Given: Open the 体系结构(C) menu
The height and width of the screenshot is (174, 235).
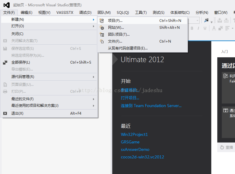Looking at the screenshot, I should pyautogui.click(x=180, y=12).
